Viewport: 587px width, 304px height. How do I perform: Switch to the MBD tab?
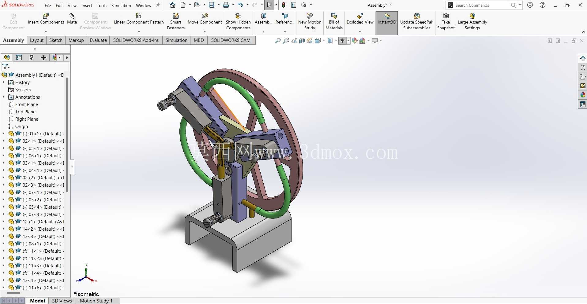pos(199,40)
